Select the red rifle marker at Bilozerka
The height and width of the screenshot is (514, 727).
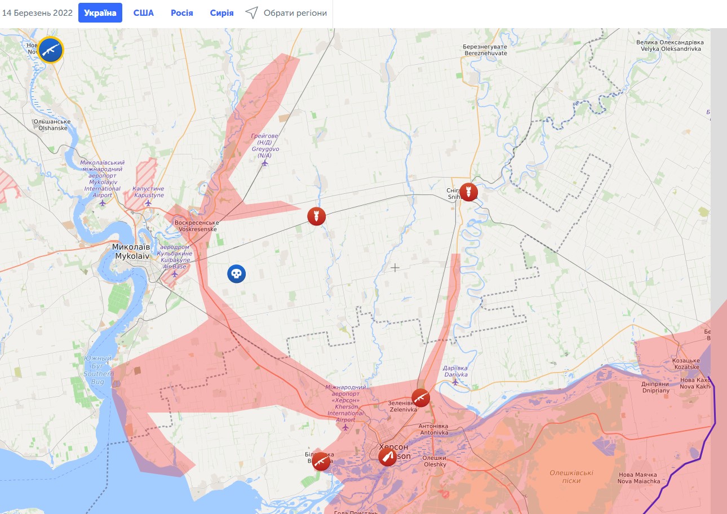[321, 462]
